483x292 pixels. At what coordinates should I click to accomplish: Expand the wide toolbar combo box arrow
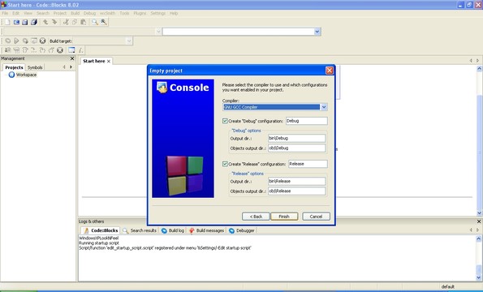click(317, 32)
